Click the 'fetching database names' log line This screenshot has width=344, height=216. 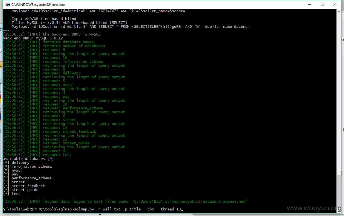pyautogui.click(x=48, y=42)
